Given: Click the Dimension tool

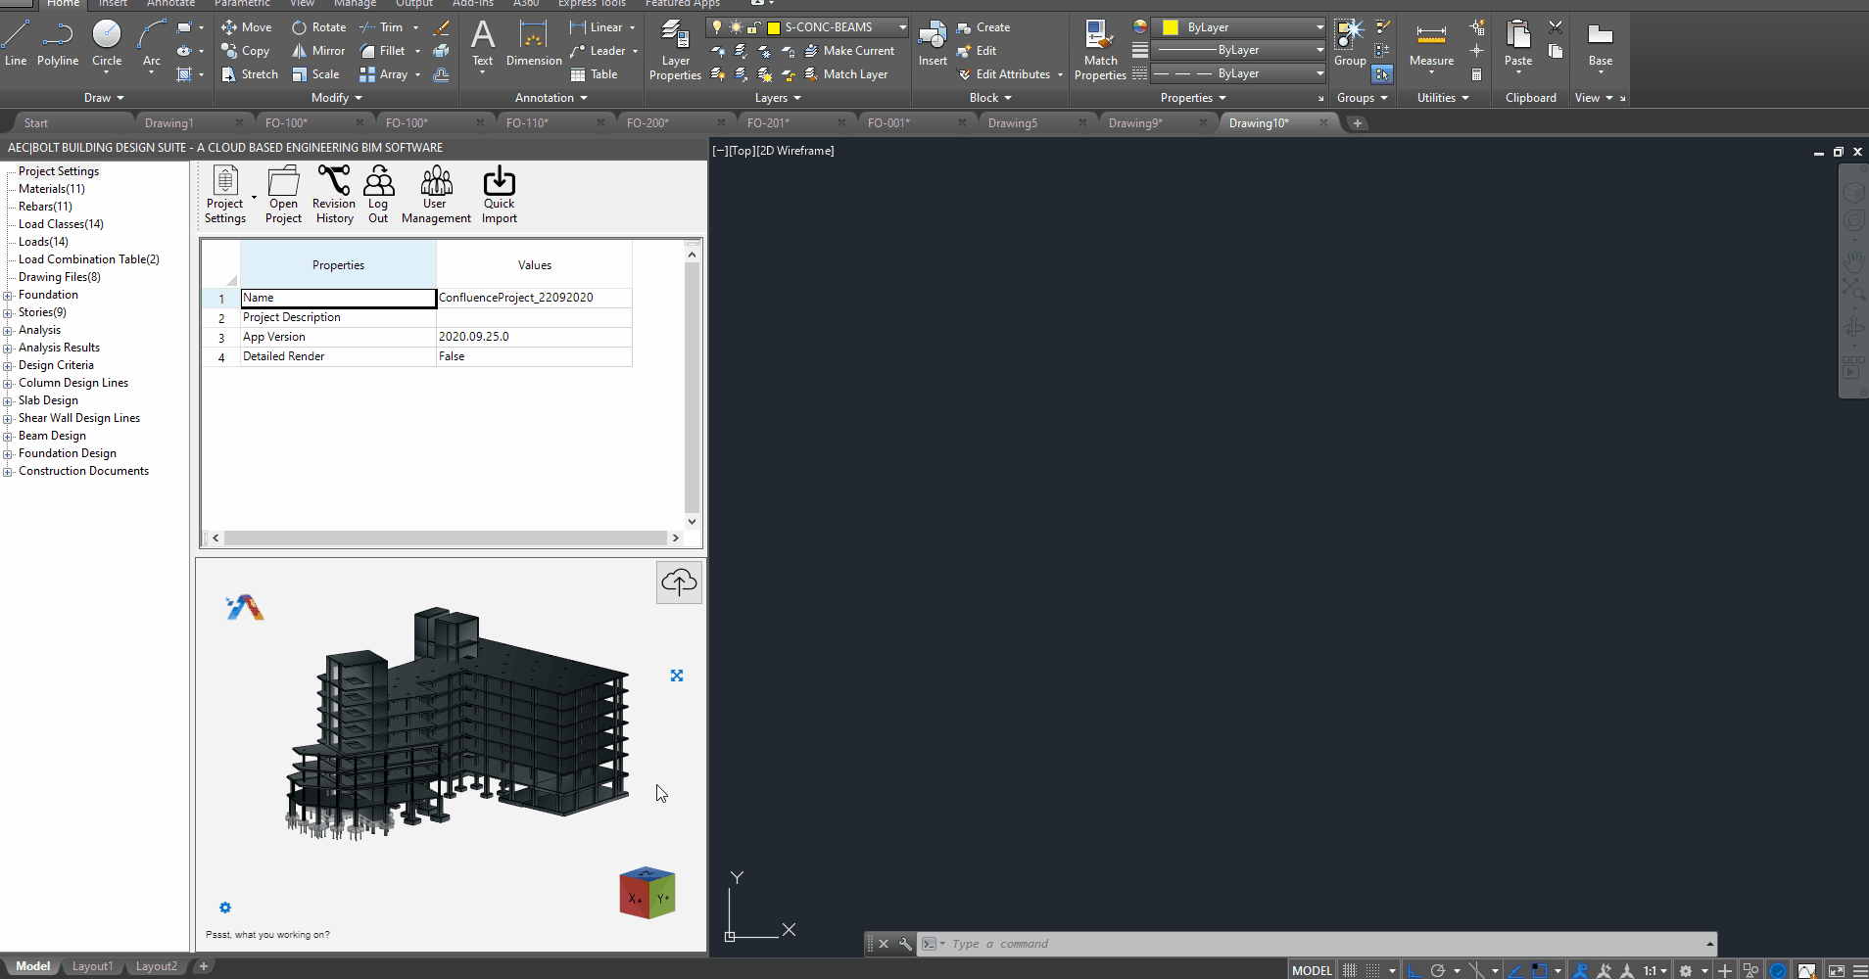Looking at the screenshot, I should point(534,44).
